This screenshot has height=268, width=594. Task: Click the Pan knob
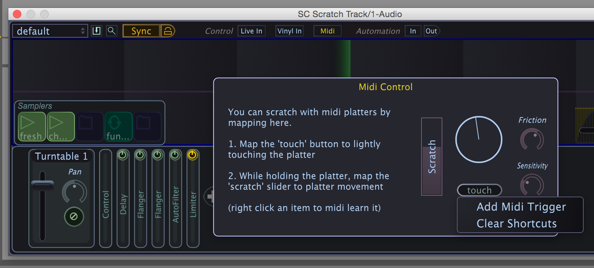point(74,192)
